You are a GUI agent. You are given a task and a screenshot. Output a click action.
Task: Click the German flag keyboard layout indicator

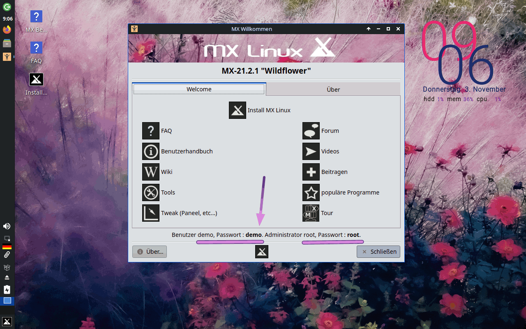click(x=7, y=246)
